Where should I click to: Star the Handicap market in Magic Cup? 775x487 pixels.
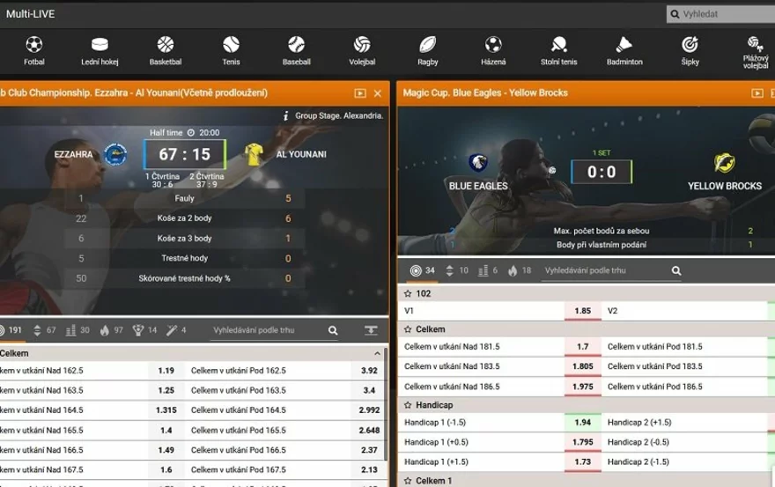(408, 405)
